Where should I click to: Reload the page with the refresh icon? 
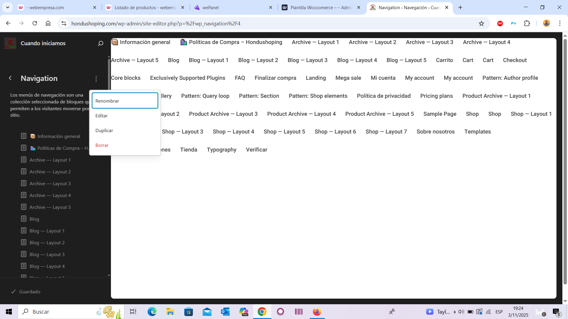point(35,23)
